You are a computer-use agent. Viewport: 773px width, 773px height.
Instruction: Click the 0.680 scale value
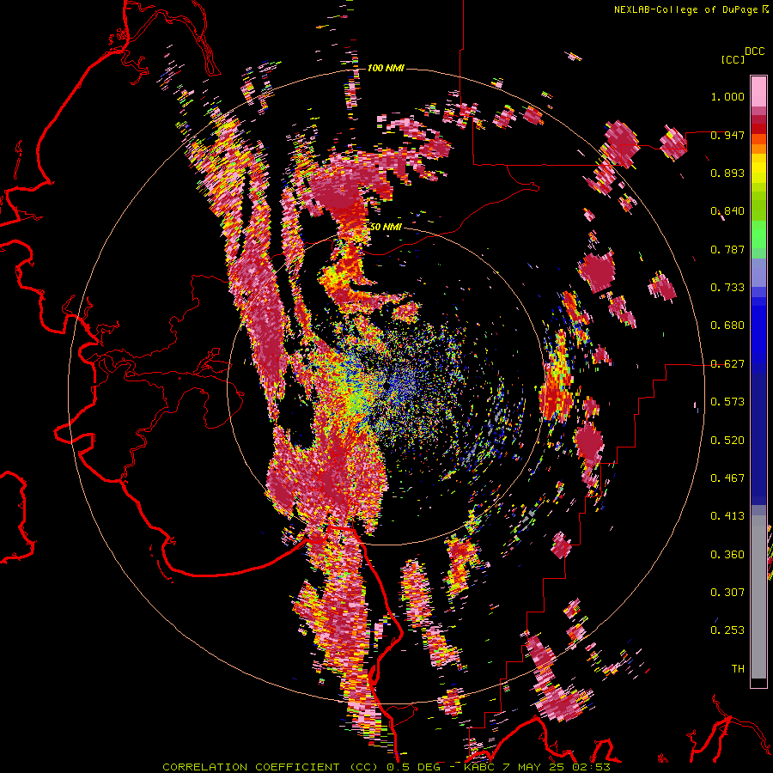[x=727, y=326]
